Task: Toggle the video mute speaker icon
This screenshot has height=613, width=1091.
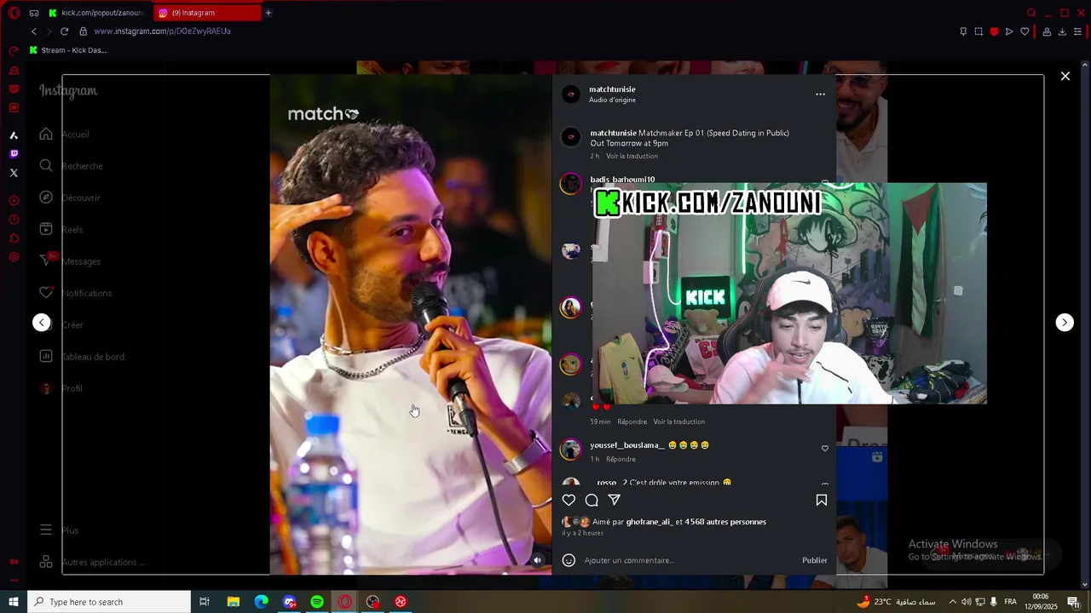Action: point(537,560)
